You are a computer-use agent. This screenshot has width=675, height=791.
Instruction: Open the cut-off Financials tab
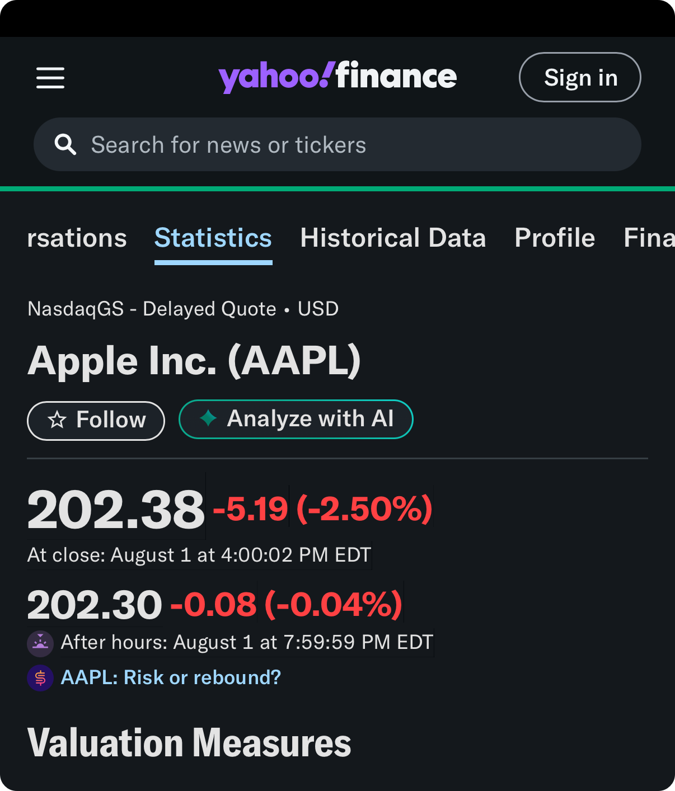pyautogui.click(x=649, y=238)
